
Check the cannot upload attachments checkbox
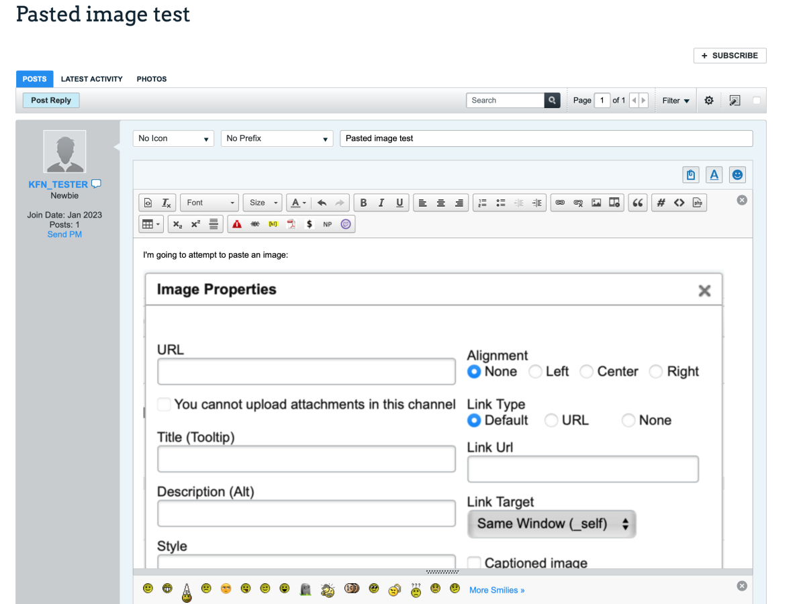[x=164, y=405]
